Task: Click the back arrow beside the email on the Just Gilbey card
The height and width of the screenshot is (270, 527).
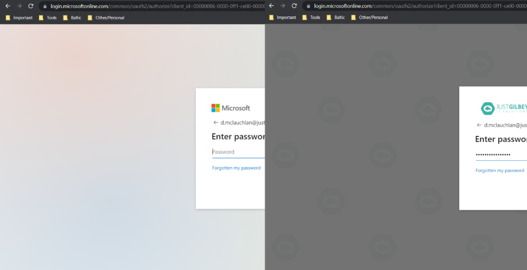Action: [479, 125]
